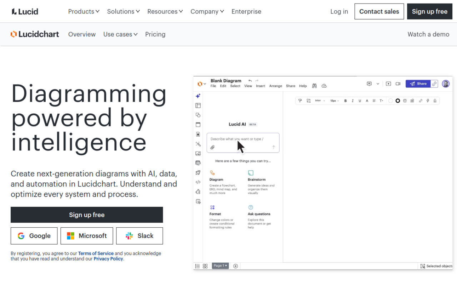The height and width of the screenshot is (304, 457).
Task: Open the Pricing tab
Action: click(x=155, y=34)
